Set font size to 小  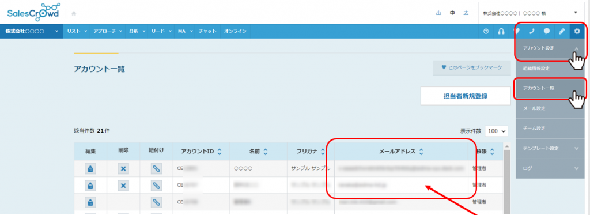[438, 13]
